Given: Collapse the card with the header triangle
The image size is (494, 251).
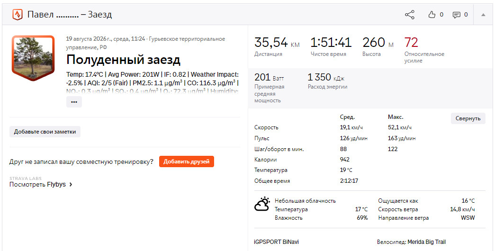Looking at the screenshot, I should [483, 15].
